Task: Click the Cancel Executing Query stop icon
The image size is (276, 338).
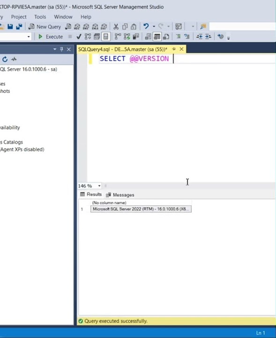Action: click(x=70, y=37)
